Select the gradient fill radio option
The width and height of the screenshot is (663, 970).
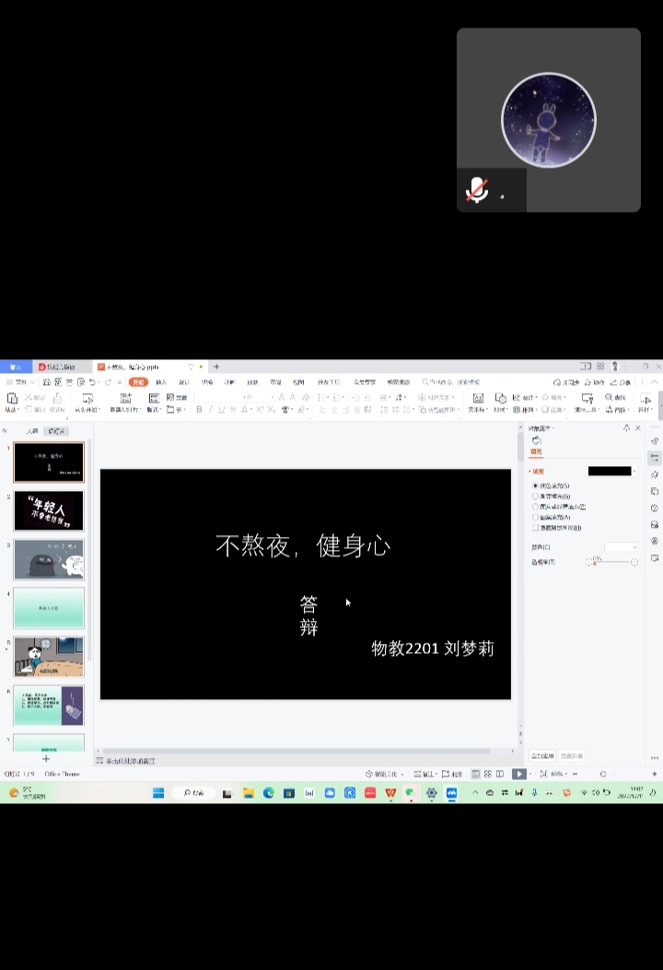(536, 496)
